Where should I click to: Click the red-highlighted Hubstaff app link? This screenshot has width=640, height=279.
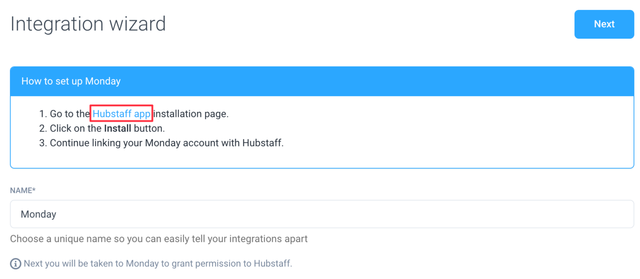(121, 114)
